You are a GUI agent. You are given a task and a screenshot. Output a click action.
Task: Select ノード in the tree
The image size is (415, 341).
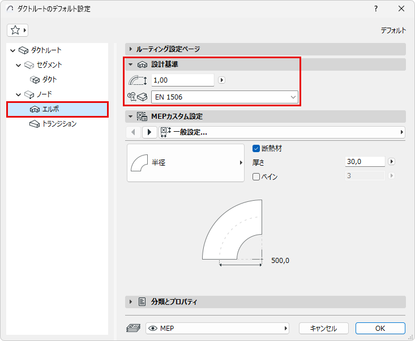click(44, 94)
